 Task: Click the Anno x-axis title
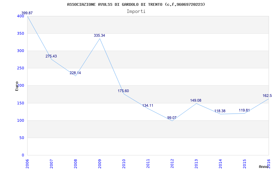(263, 167)
